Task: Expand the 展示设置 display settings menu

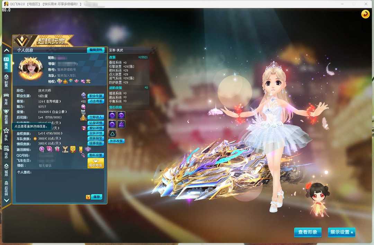Action: point(341,232)
